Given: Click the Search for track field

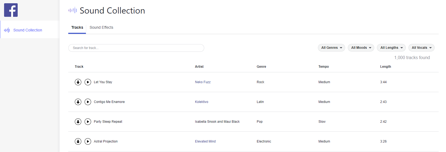Looking at the screenshot, I should pos(136,48).
